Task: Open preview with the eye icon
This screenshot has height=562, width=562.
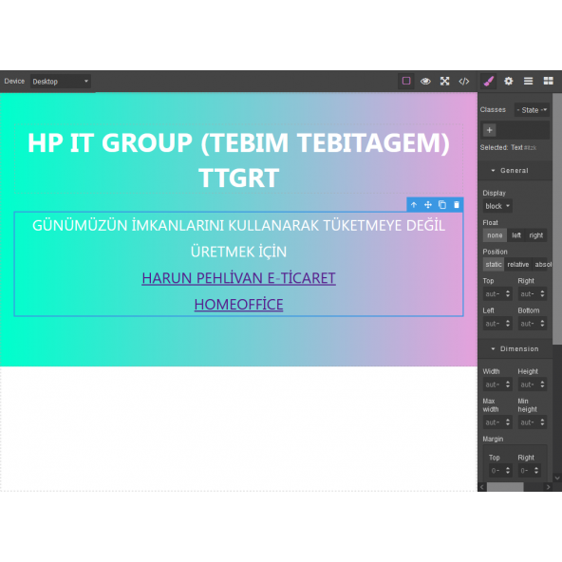Action: [425, 81]
